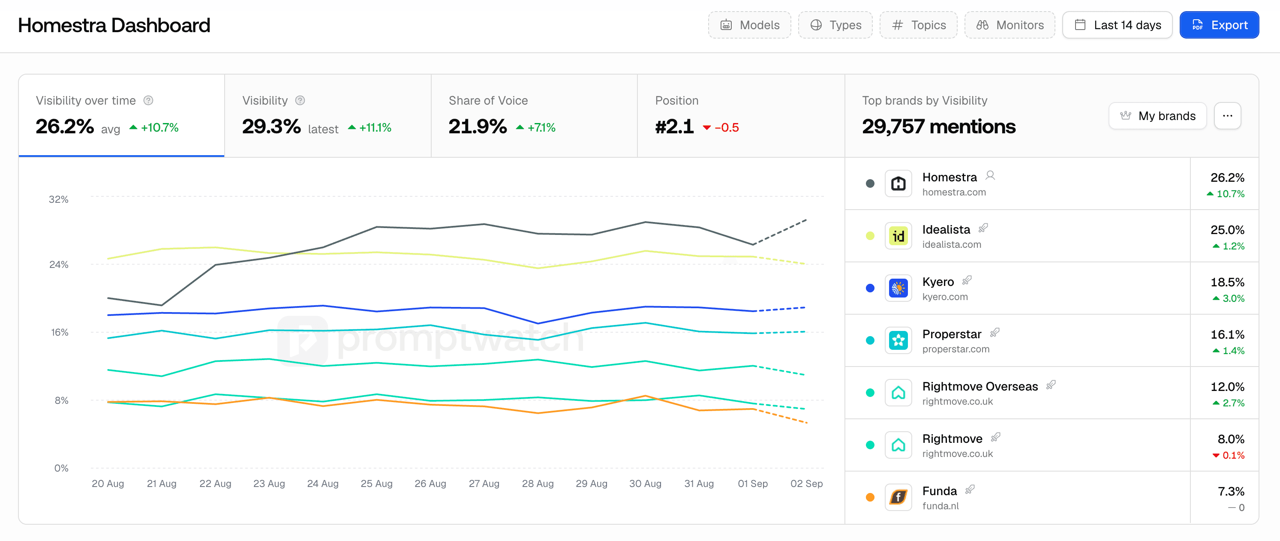Screen dimensions: 1280x541
Task: Click the robot icon in Models
Action: click(x=726, y=25)
